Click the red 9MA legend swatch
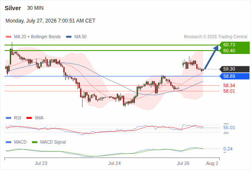The image size is (251, 170). point(29,118)
